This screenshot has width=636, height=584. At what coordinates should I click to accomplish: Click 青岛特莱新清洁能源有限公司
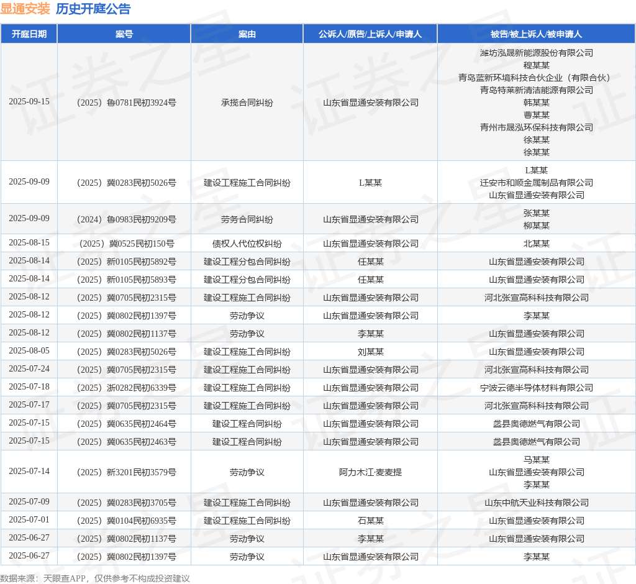coord(536,90)
